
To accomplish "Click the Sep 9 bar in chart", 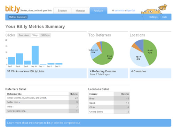I will [27, 63].
